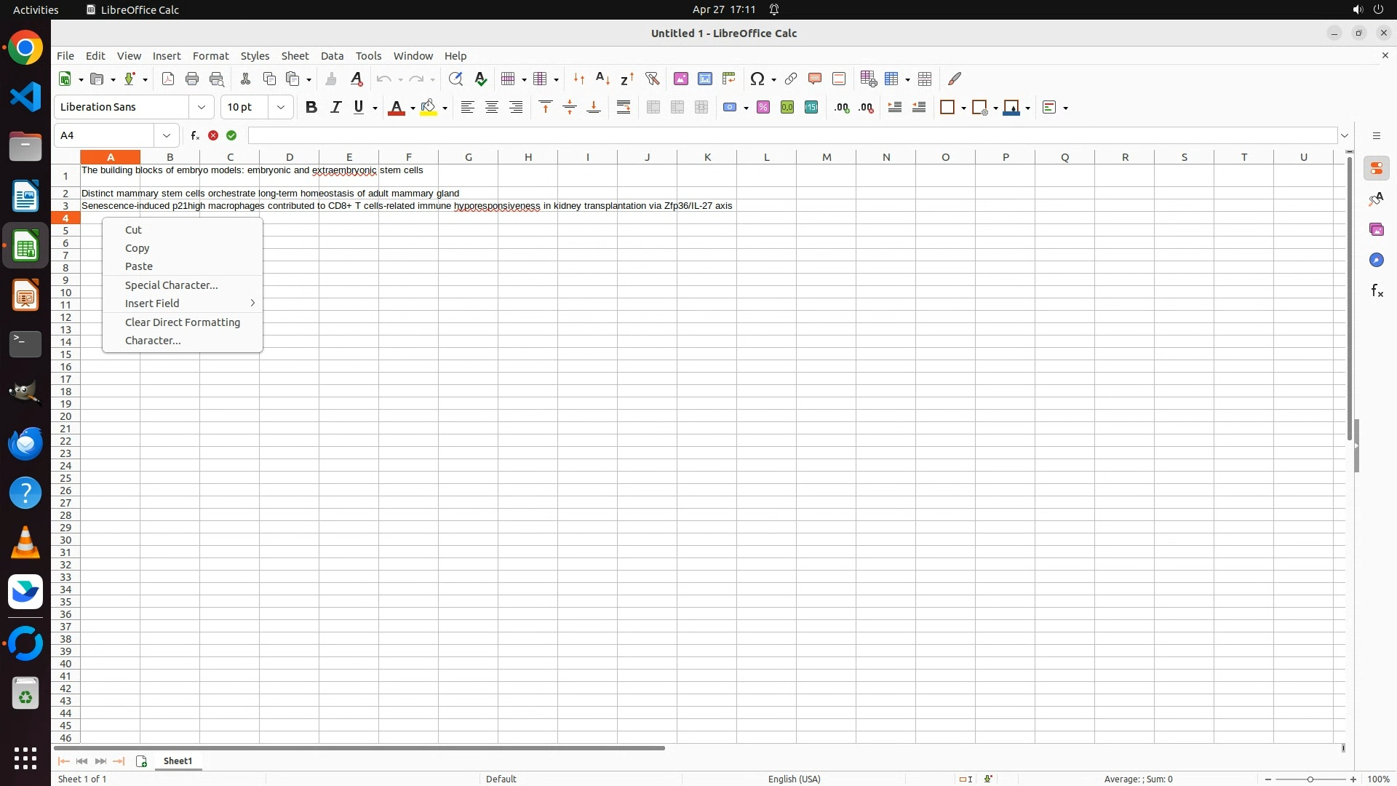Click the Spelling check icon
This screenshot has width=1397, height=786.
pos(480,79)
